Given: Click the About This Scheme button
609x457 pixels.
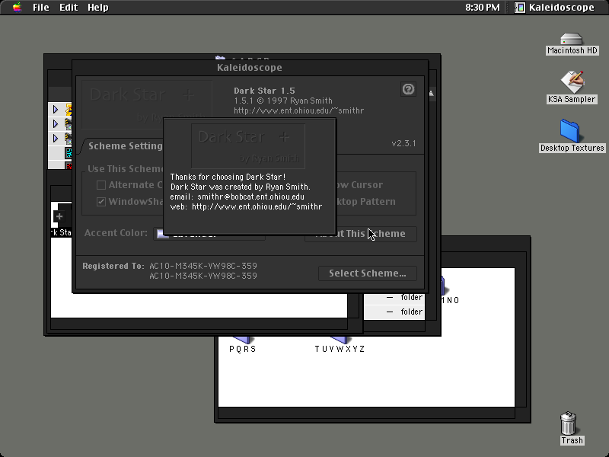Looking at the screenshot, I should [x=361, y=234].
